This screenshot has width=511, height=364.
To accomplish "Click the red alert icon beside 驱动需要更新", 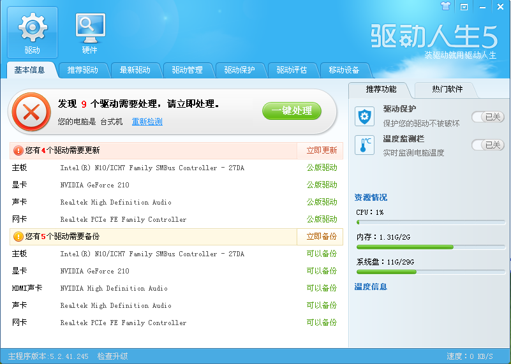I will click(18, 150).
